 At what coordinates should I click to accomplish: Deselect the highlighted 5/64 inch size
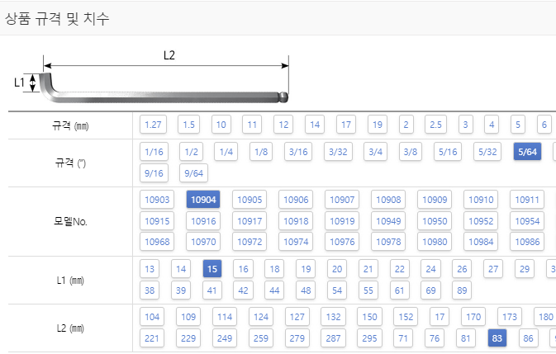(527, 152)
